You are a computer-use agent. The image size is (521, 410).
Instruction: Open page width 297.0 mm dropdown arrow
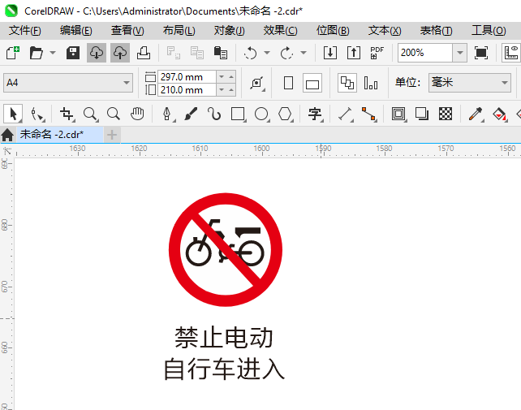click(x=222, y=77)
